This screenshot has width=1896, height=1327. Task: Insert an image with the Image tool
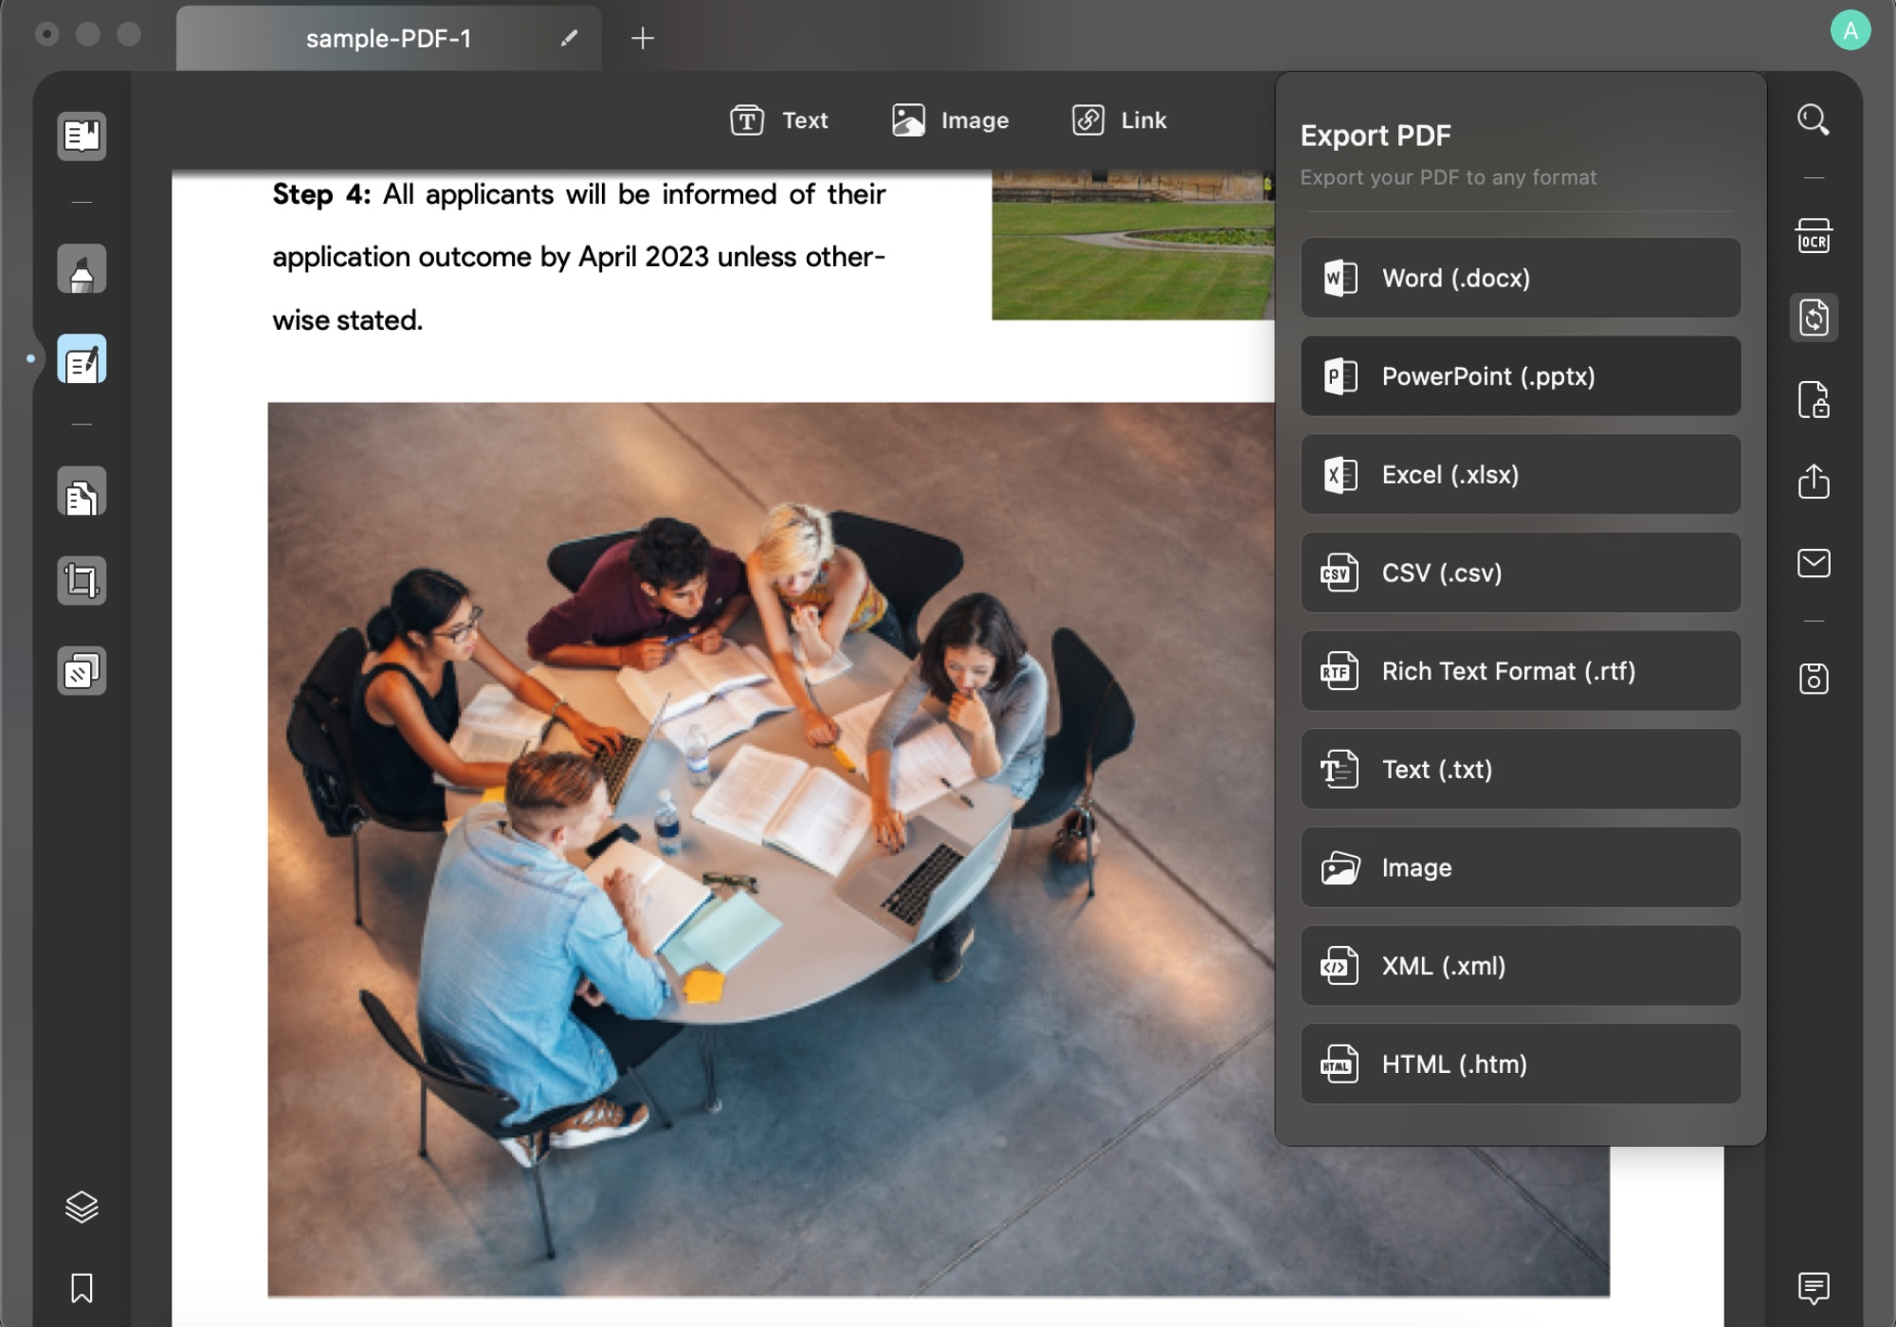click(951, 120)
